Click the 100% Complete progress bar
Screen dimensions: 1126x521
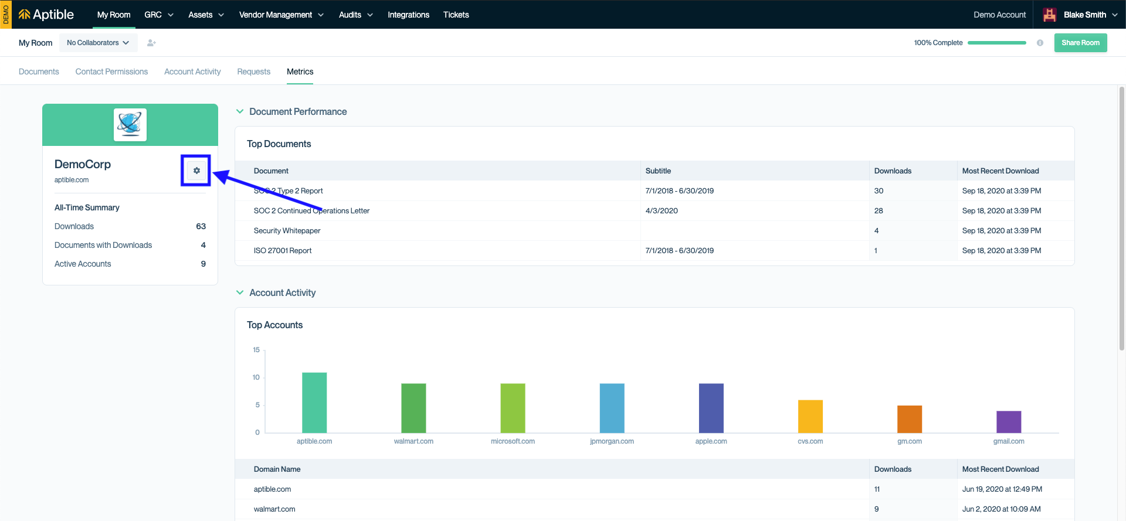click(996, 43)
